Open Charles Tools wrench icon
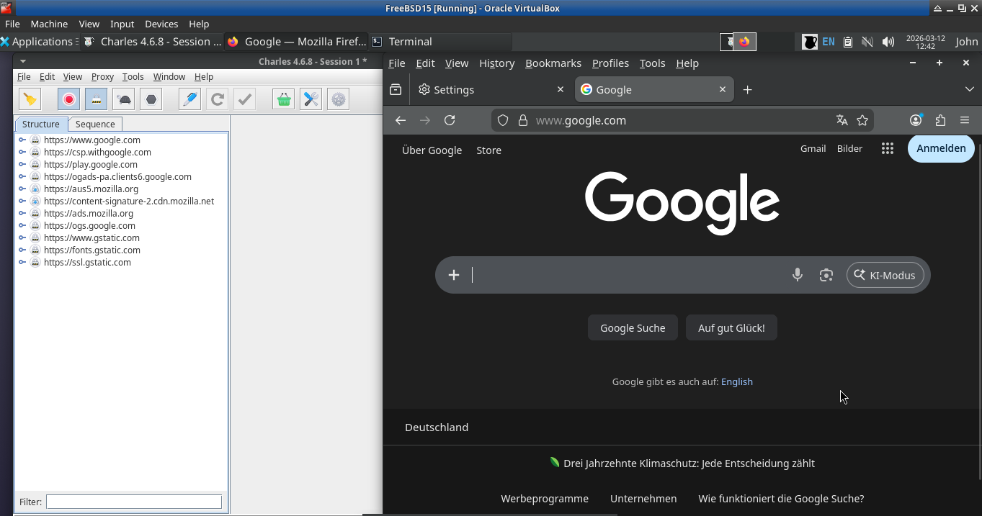This screenshot has width=982, height=516. [311, 99]
